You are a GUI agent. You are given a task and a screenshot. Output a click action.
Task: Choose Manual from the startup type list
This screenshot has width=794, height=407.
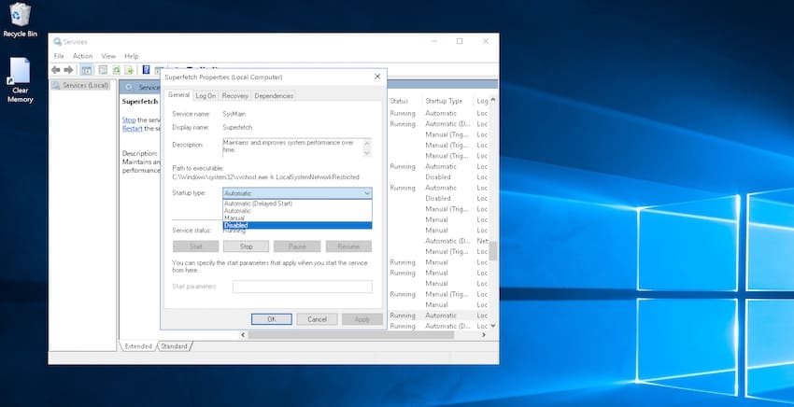click(298, 218)
